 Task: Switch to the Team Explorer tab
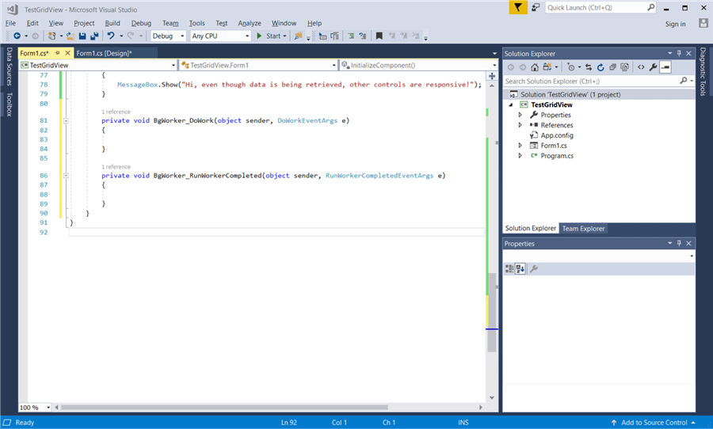tap(583, 229)
